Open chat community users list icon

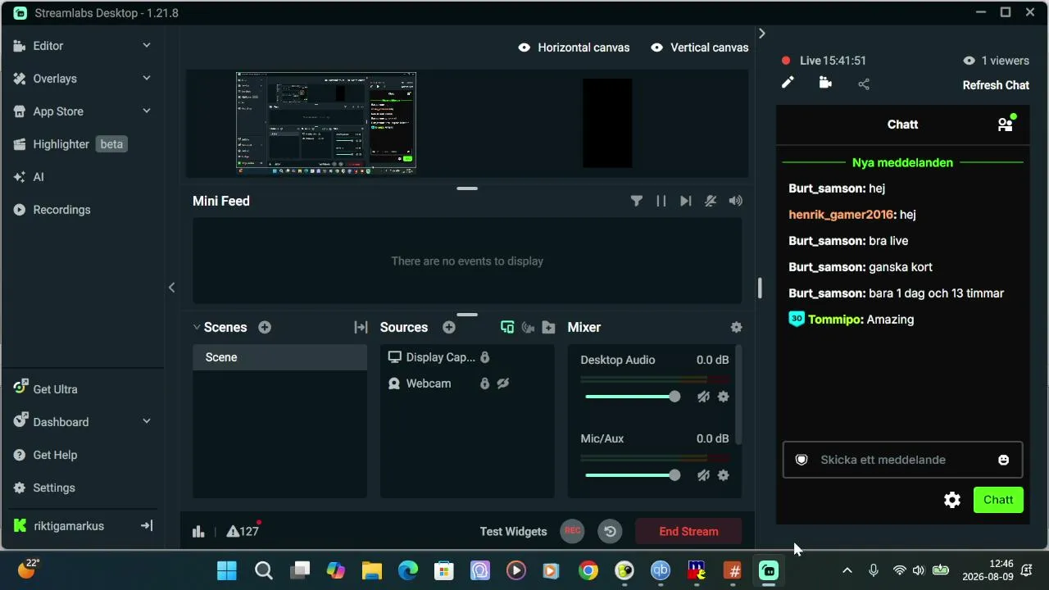point(1006,124)
